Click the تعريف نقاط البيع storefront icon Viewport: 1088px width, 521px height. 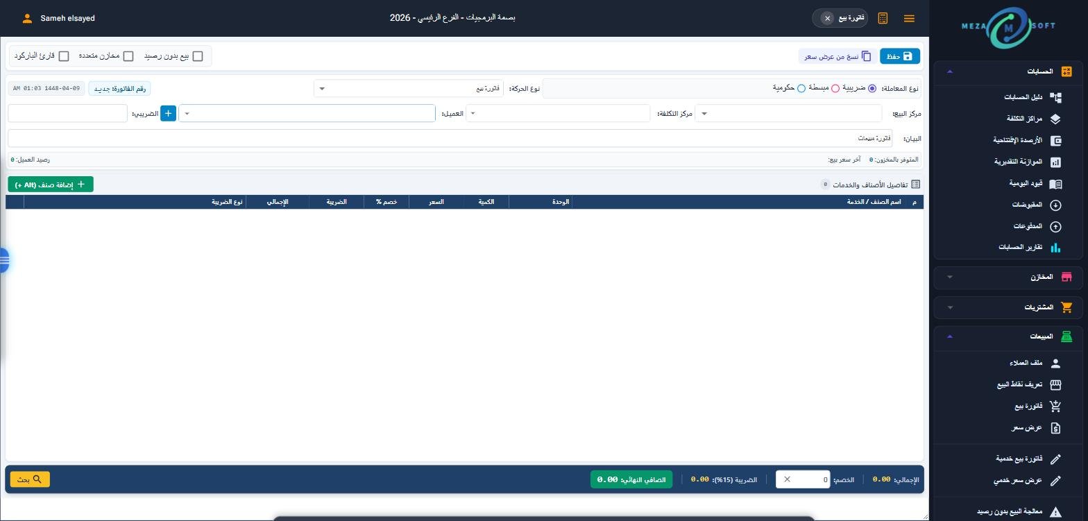coord(1055,385)
